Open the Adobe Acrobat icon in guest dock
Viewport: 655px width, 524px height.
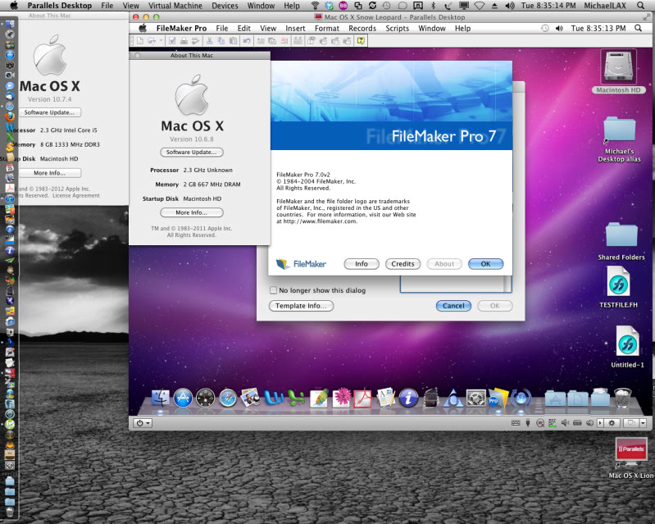[363, 398]
